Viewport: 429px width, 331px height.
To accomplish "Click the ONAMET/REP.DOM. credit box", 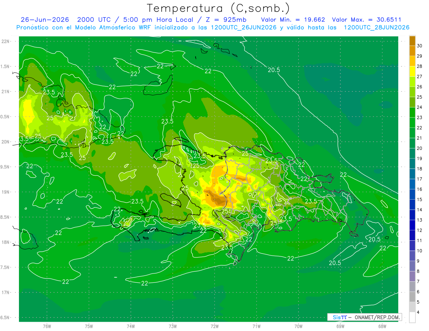I will click(365, 317).
